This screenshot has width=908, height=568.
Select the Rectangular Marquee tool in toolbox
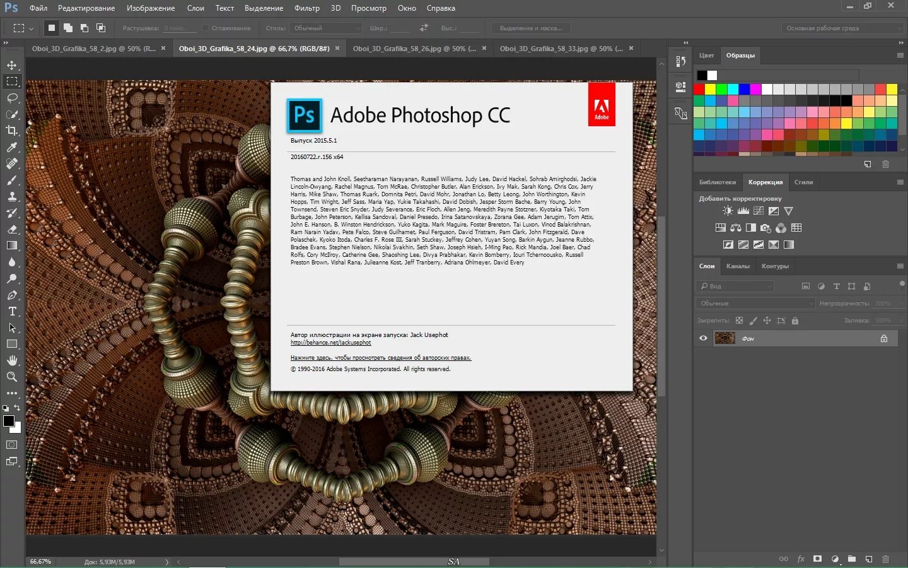[12, 81]
